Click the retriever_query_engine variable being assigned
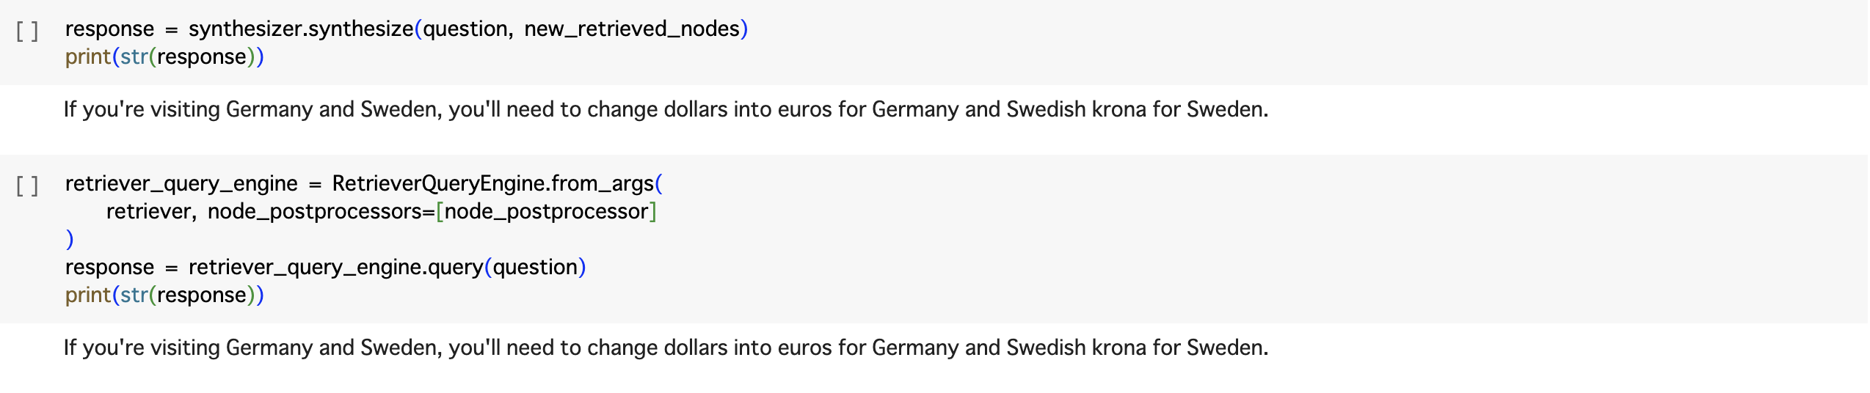The image size is (1870, 393). 181,183
